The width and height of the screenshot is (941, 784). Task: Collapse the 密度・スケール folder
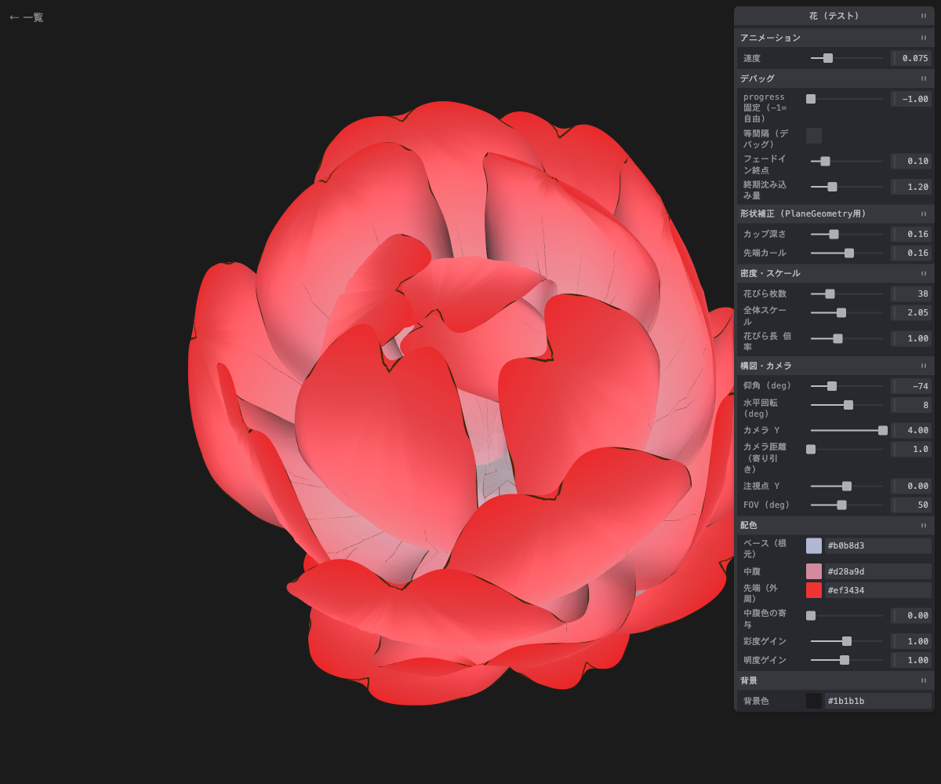pos(834,273)
